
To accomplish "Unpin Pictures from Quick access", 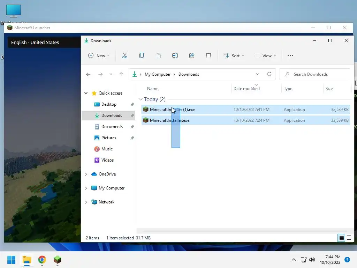I will [x=132, y=138].
